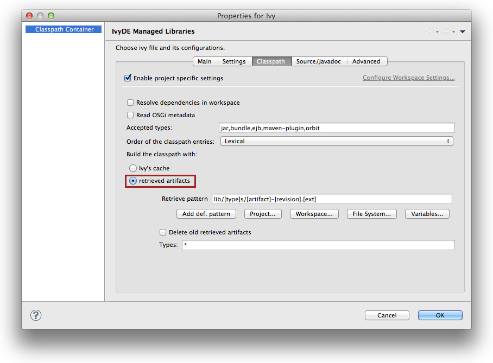This screenshot has width=493, height=363.
Task: Go to the Advanced tab
Action: [366, 61]
